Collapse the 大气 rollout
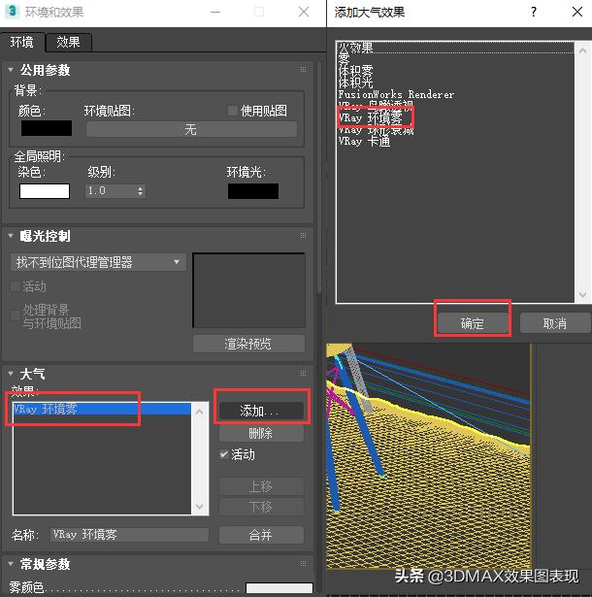The width and height of the screenshot is (592, 597). click(11, 374)
